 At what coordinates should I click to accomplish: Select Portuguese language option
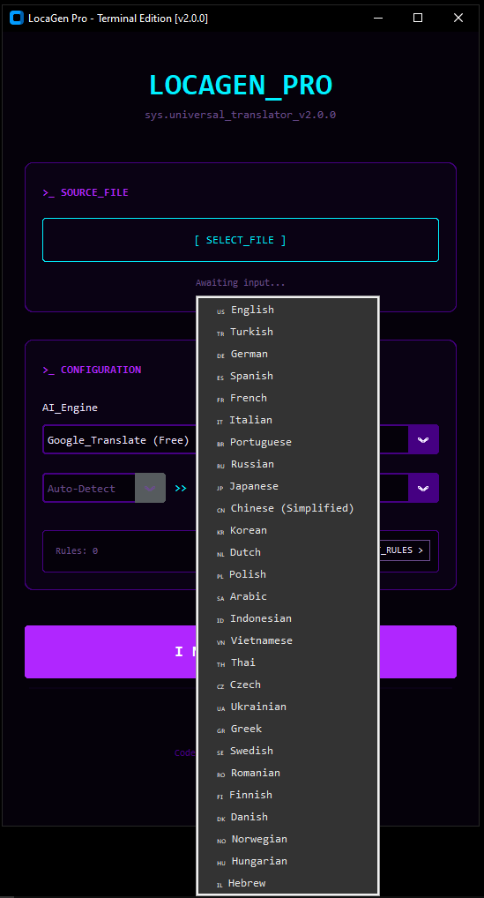287,442
